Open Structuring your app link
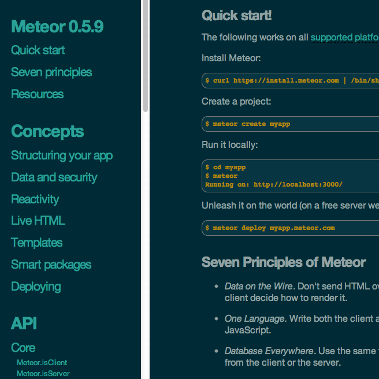 coord(62,155)
